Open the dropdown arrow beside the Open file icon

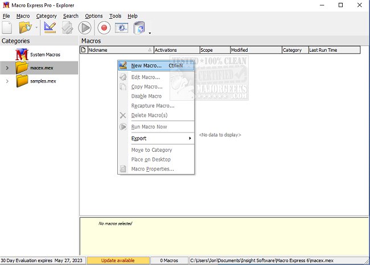pos(36,28)
